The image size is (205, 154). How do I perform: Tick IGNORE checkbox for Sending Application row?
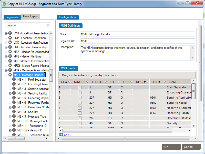pos(80,98)
